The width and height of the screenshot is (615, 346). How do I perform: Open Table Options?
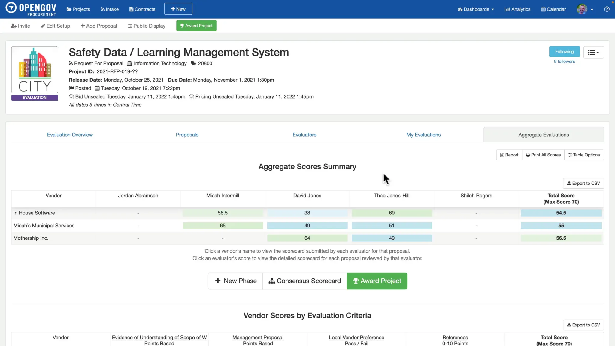tap(584, 155)
